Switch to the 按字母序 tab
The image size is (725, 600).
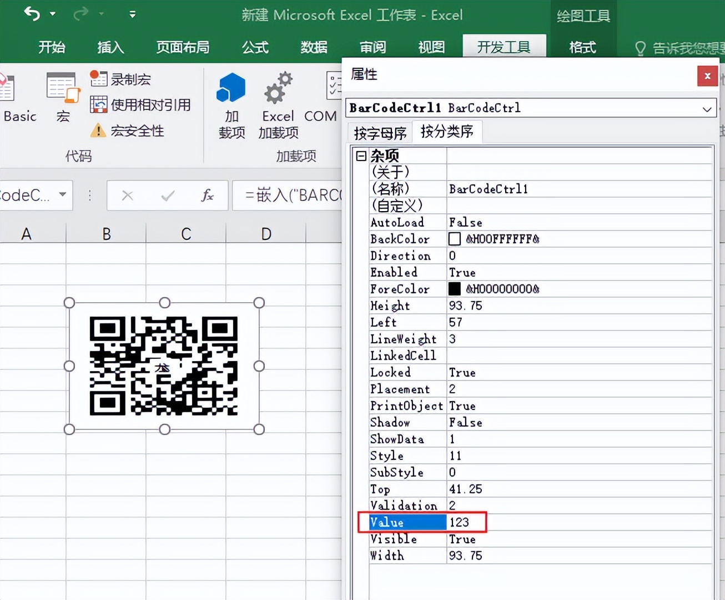pyautogui.click(x=380, y=133)
